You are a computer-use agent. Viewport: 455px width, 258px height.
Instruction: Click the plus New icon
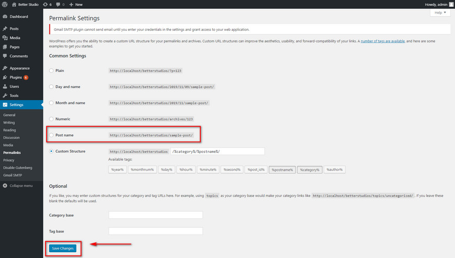coord(71,4)
